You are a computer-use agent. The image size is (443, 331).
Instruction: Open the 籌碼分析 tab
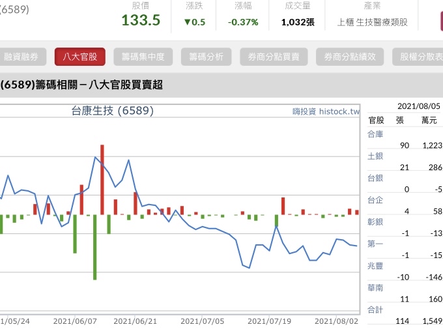tap(206, 57)
